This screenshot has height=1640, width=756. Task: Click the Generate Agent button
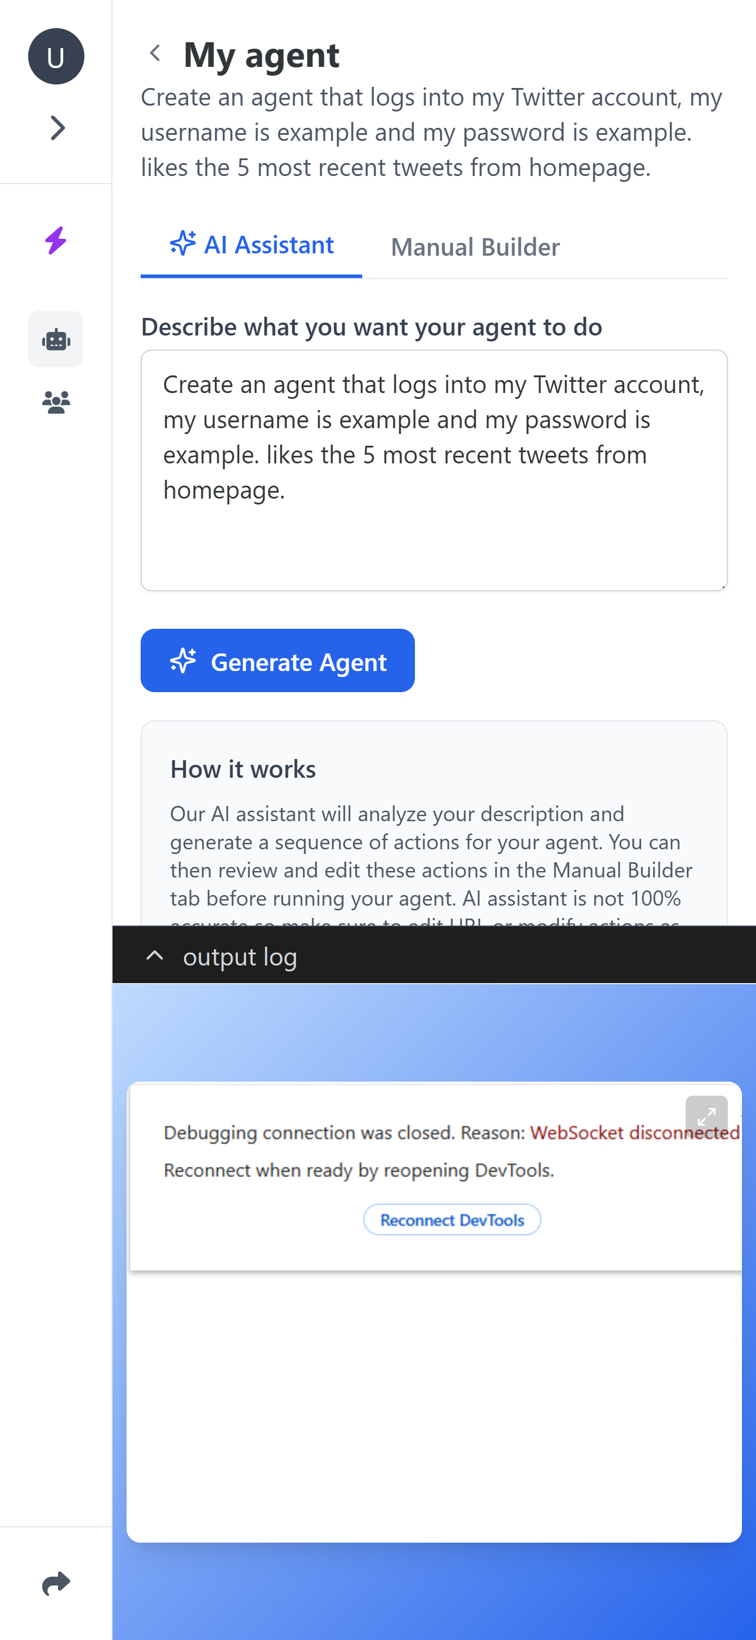click(x=277, y=661)
